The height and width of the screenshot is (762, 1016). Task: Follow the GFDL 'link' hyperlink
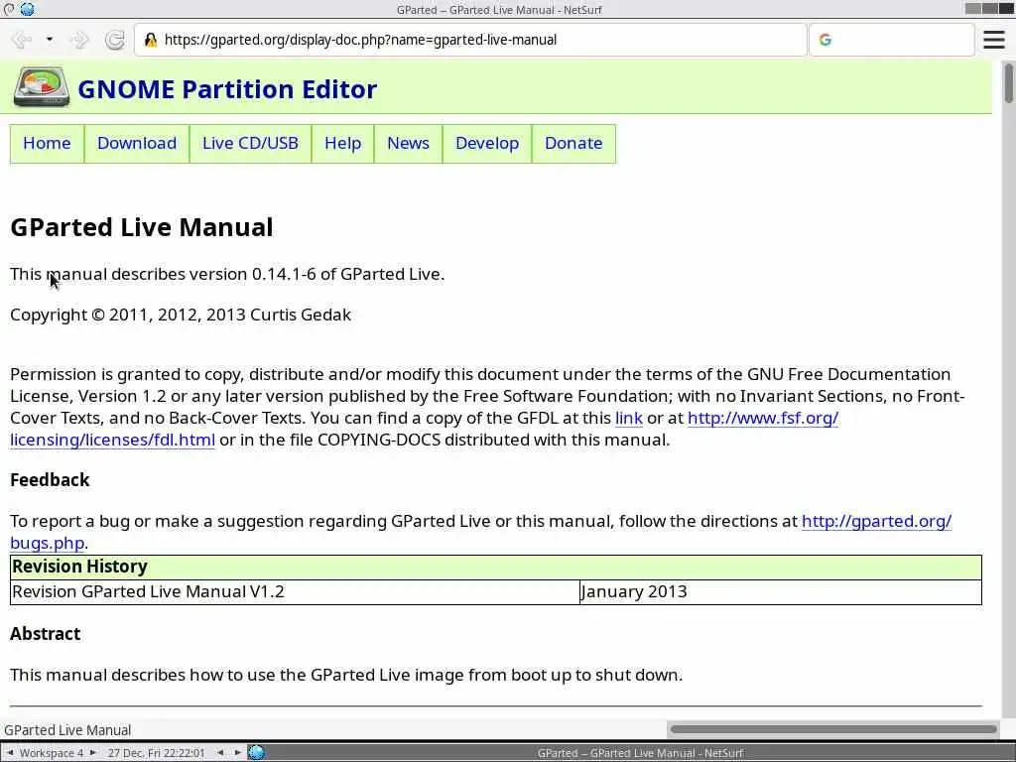(628, 418)
